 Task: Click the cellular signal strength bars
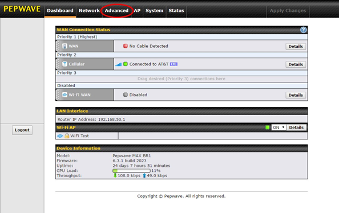[x=118, y=64]
